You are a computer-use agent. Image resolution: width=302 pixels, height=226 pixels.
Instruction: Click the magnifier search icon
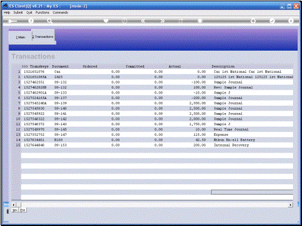50,21
